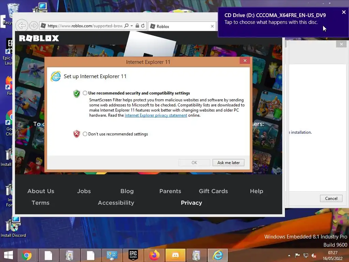Click the network icon in system tray
This screenshot has width=349, height=262.
coord(306,255)
